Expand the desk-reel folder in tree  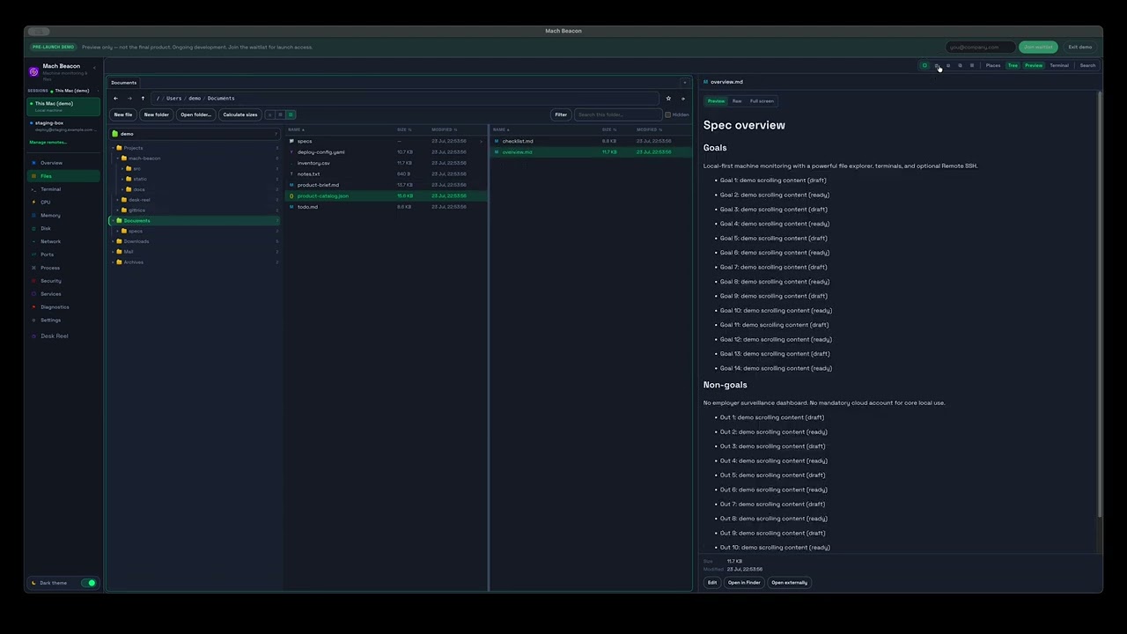tap(118, 200)
